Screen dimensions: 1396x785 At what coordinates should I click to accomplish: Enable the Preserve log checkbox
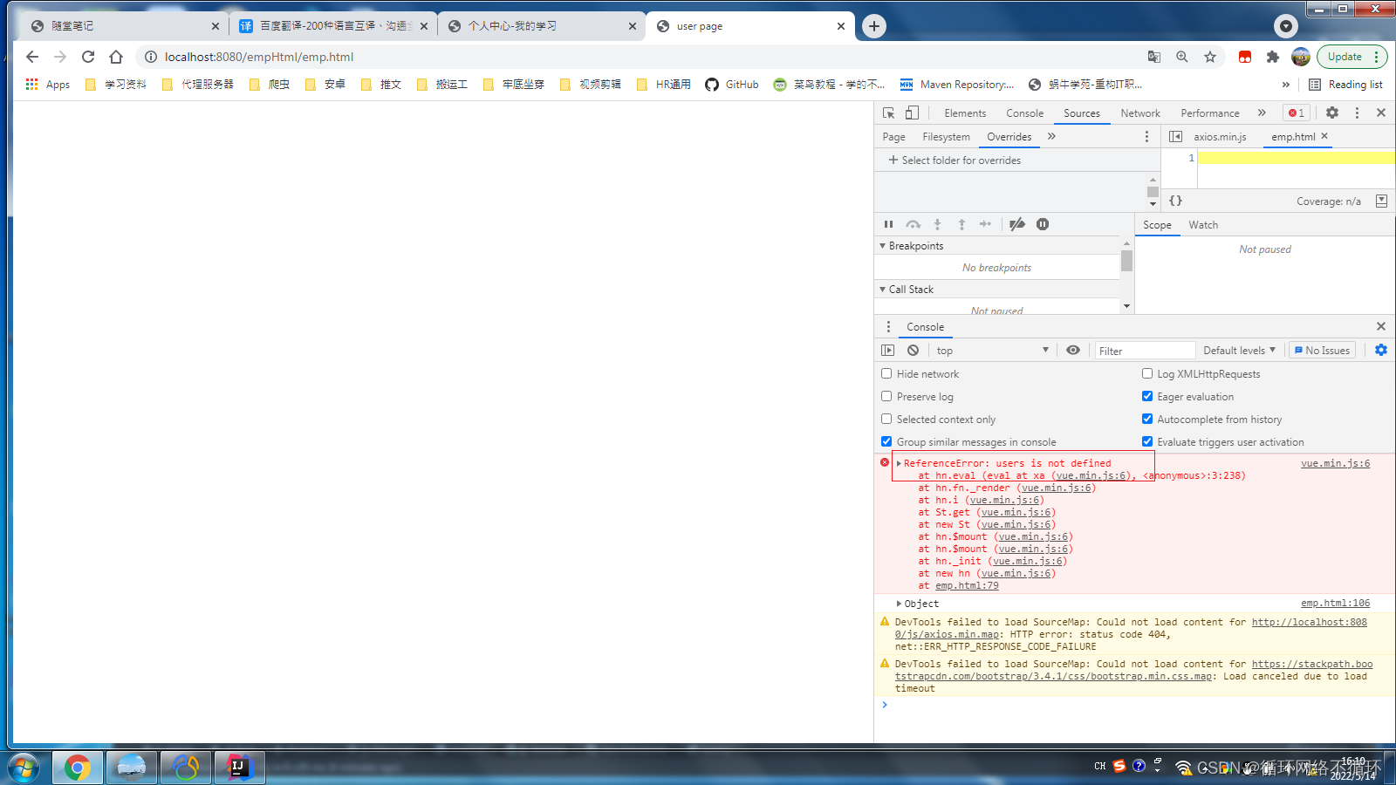[886, 396]
